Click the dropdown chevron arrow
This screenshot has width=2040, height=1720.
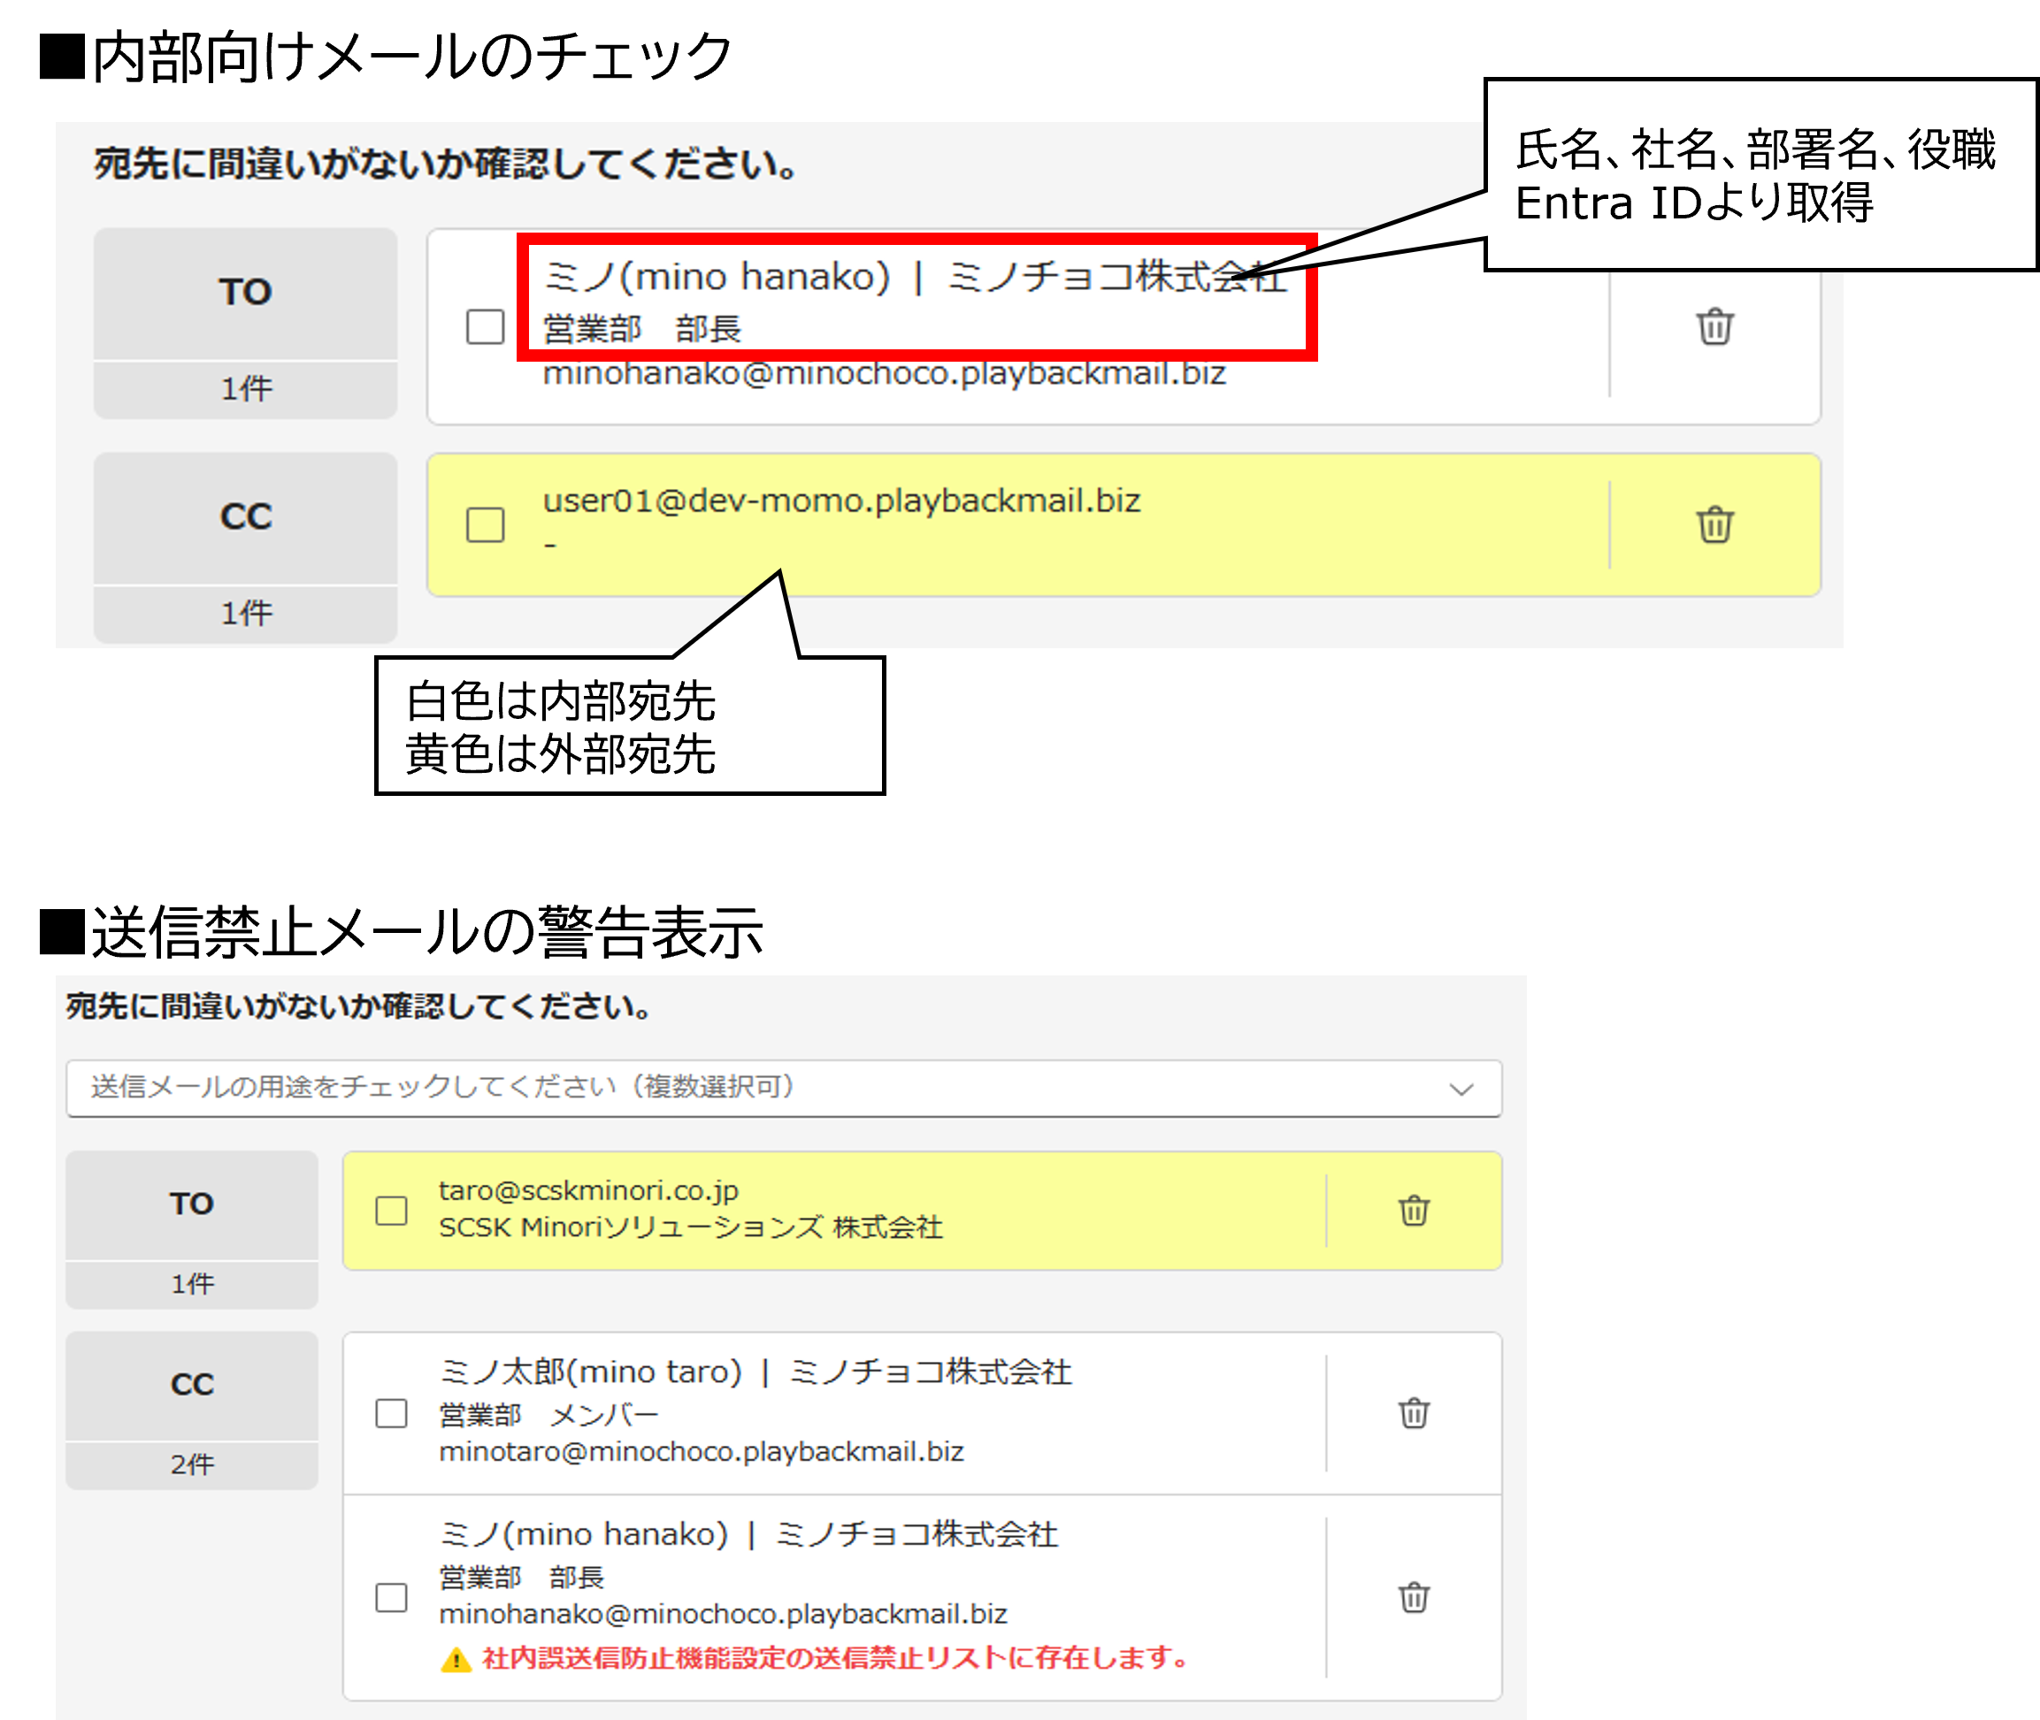pos(1461,1089)
